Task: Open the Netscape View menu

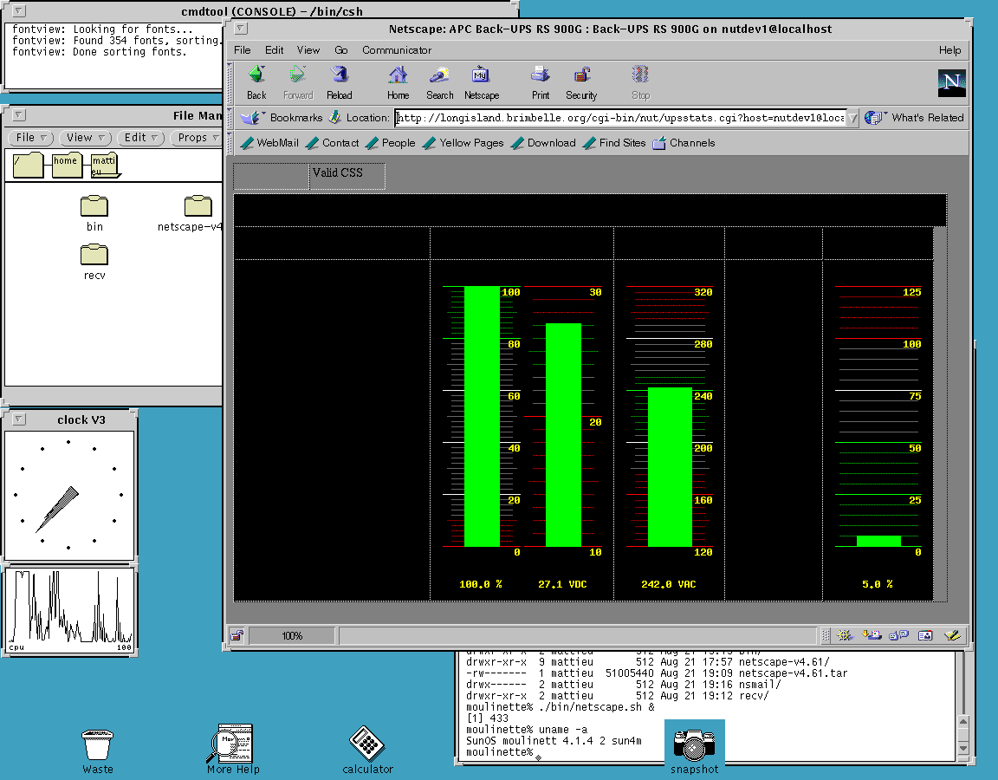Action: point(308,49)
